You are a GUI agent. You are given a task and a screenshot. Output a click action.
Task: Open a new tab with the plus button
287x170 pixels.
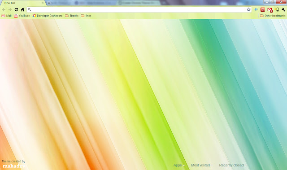click(49, 3)
